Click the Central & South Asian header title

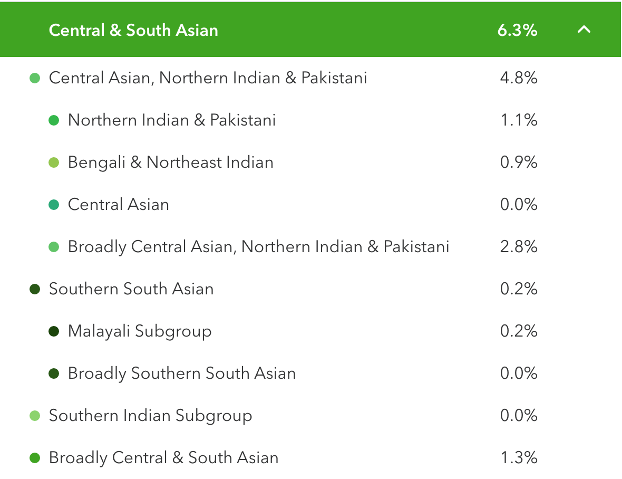click(133, 30)
